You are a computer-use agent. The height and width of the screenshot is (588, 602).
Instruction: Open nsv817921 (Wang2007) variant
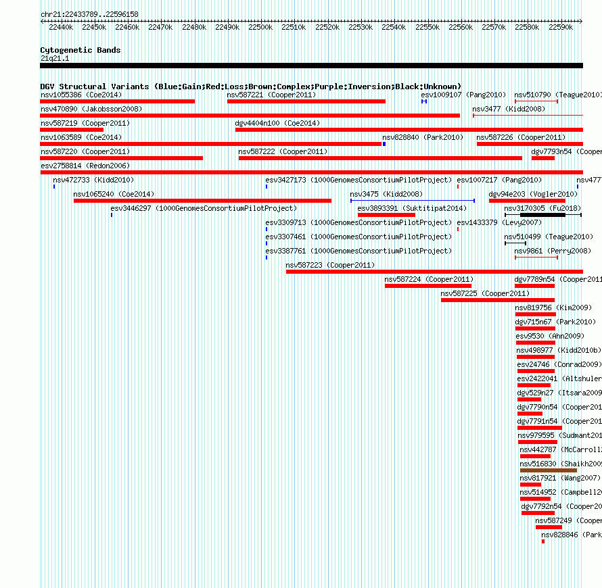click(x=530, y=485)
